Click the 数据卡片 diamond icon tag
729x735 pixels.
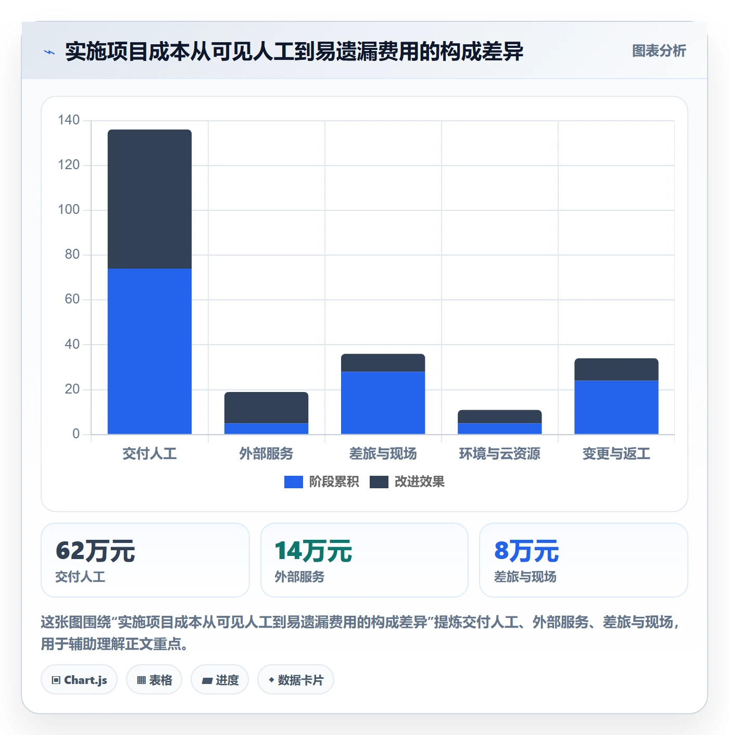click(x=296, y=679)
